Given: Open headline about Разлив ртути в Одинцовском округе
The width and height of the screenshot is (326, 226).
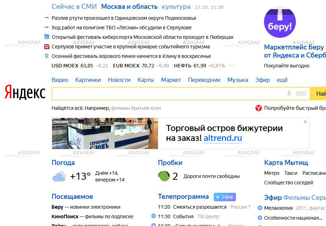Looking at the screenshot, I should [124, 18].
